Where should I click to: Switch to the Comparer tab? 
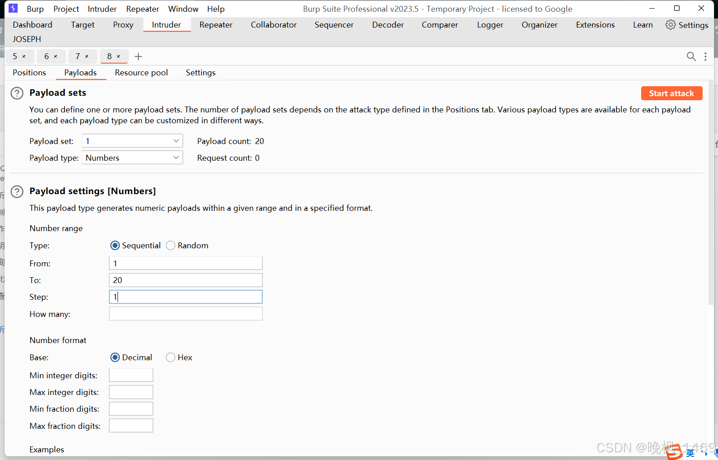[440, 25]
